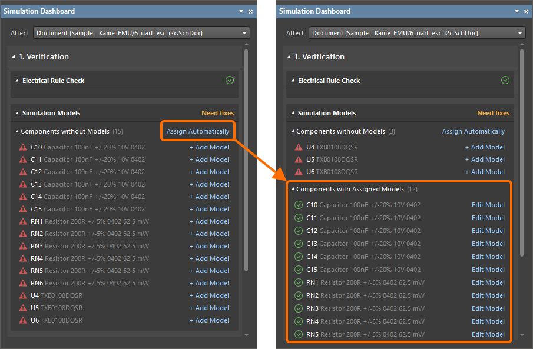
Task: Open panel options arrow in right panel title bar
Action: (x=517, y=11)
